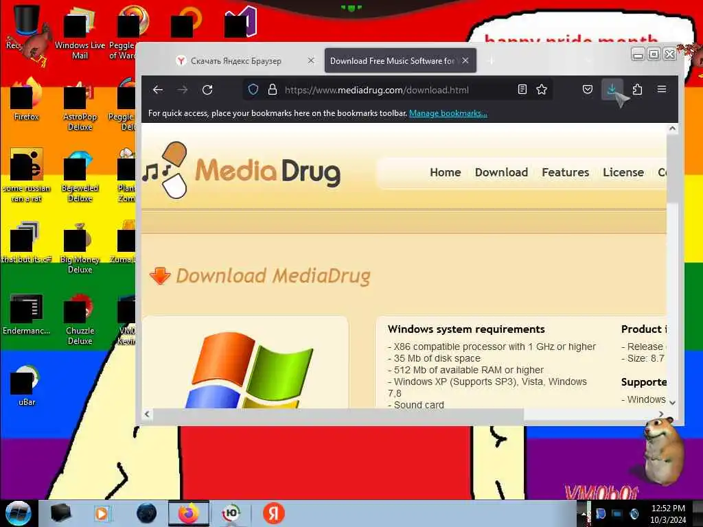703x527 pixels.
Task: Open the dark globe taskbar icon
Action: point(147,513)
